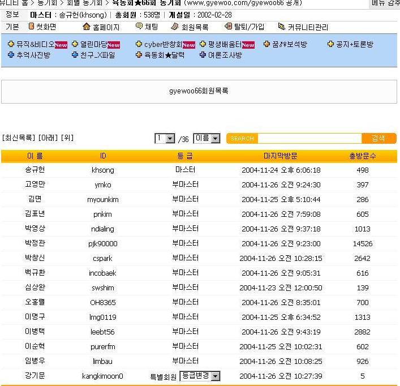The image size is (400, 386).
Task: Click the plus icon beside 여론조사방
Action: (203, 55)
